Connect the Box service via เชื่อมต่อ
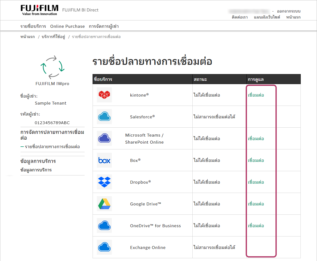The width and height of the screenshot is (317, 261). point(256,160)
